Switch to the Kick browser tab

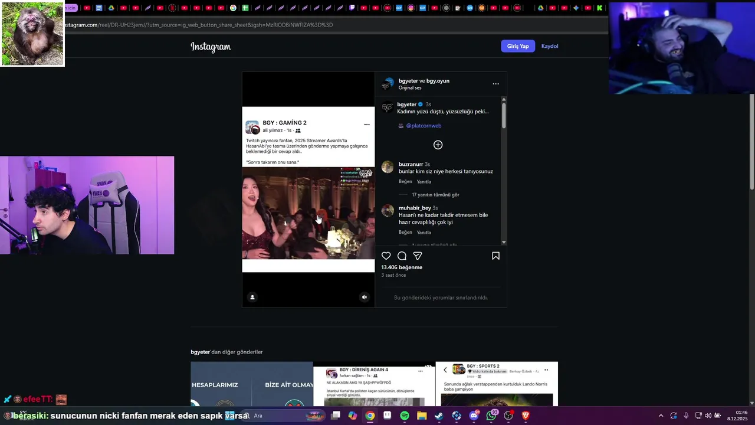coord(599,8)
